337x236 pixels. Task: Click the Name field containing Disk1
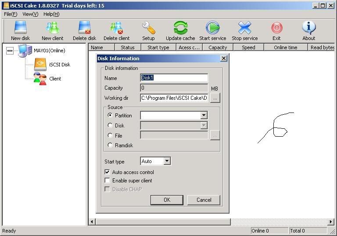(174, 78)
